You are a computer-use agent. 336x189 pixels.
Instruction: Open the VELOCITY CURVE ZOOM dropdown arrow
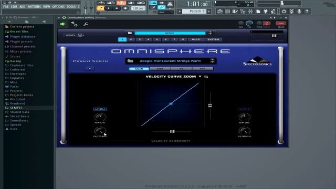click(x=200, y=77)
